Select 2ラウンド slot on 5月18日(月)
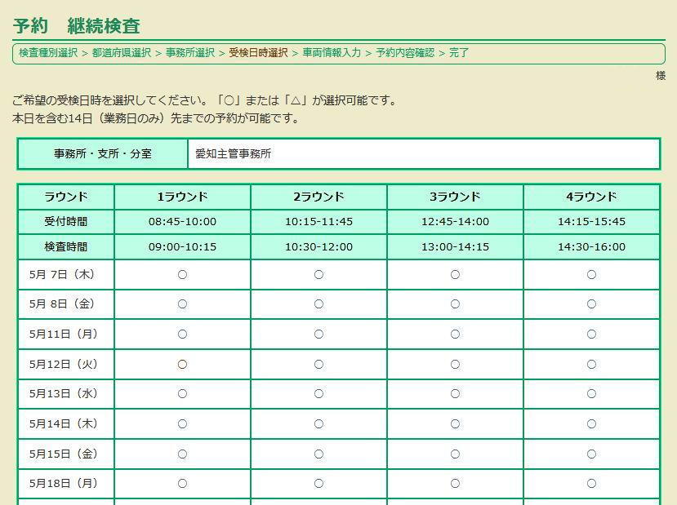The image size is (677, 505). coord(318,484)
